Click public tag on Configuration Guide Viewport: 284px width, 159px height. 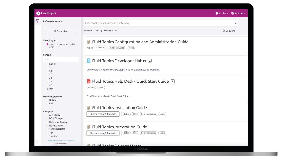click(131, 48)
